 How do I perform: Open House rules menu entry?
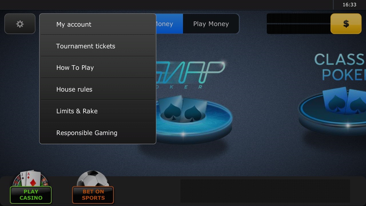coord(98,89)
